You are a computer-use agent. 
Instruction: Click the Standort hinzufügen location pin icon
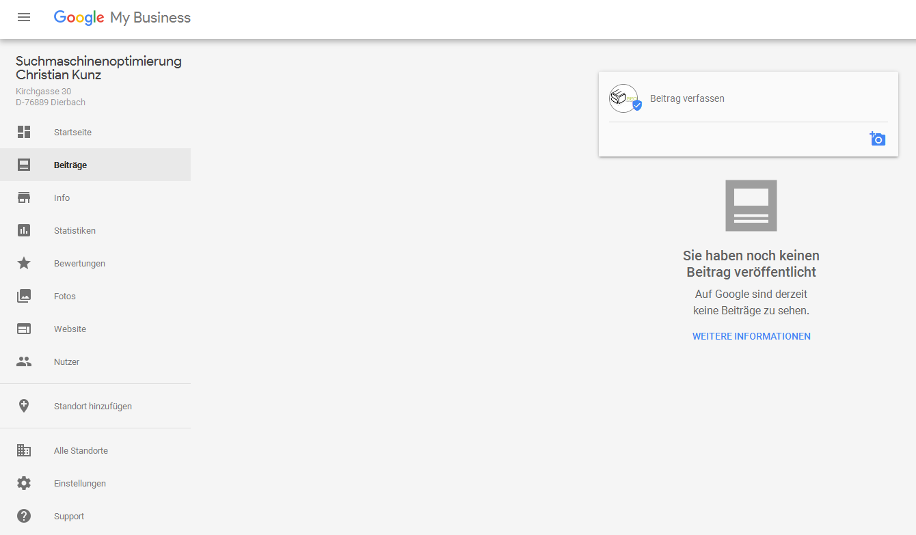24,405
